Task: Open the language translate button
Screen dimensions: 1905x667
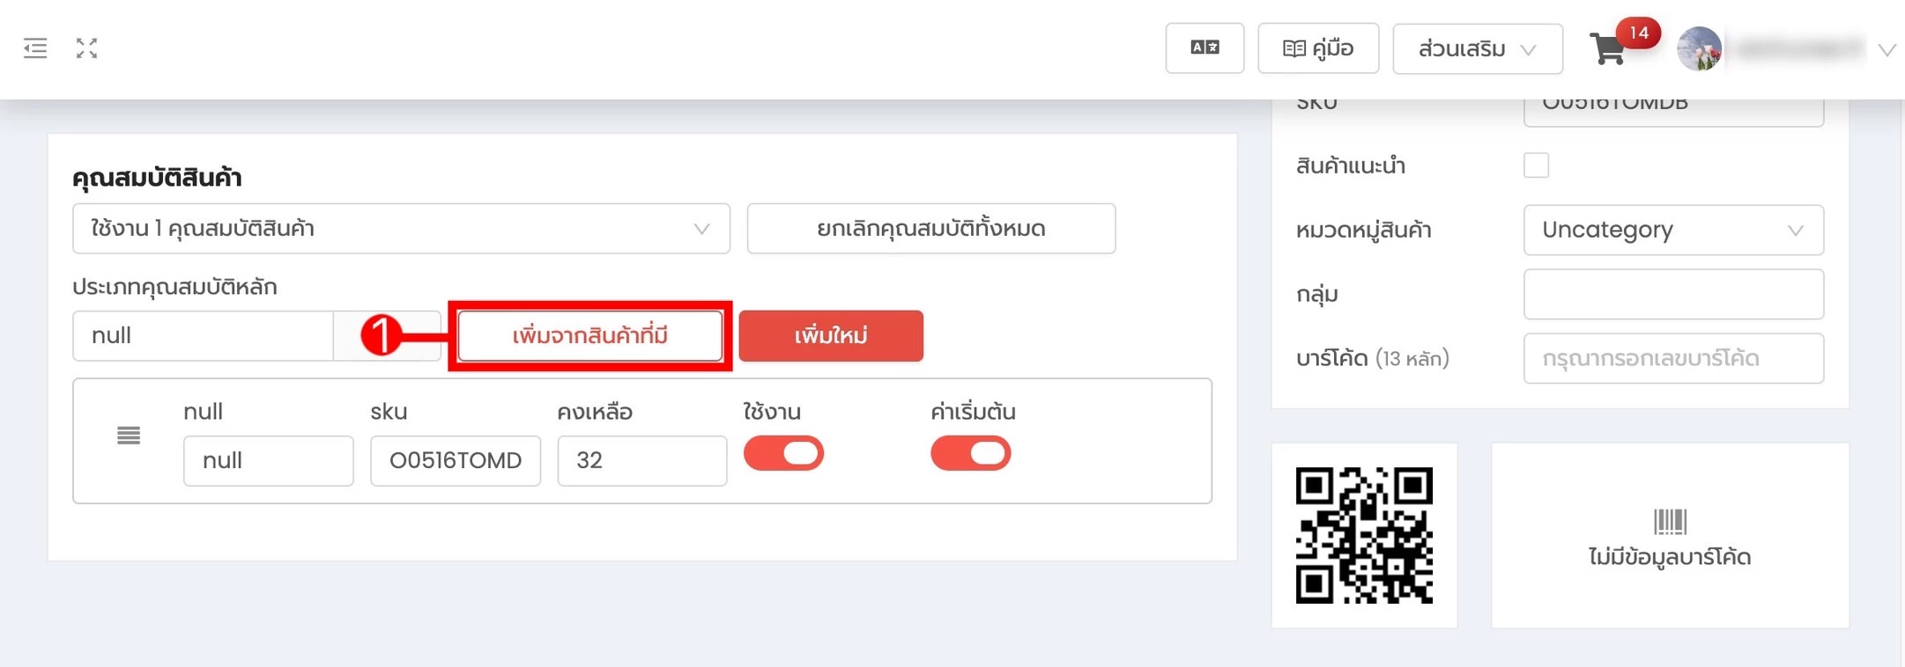Action: pyautogui.click(x=1205, y=48)
